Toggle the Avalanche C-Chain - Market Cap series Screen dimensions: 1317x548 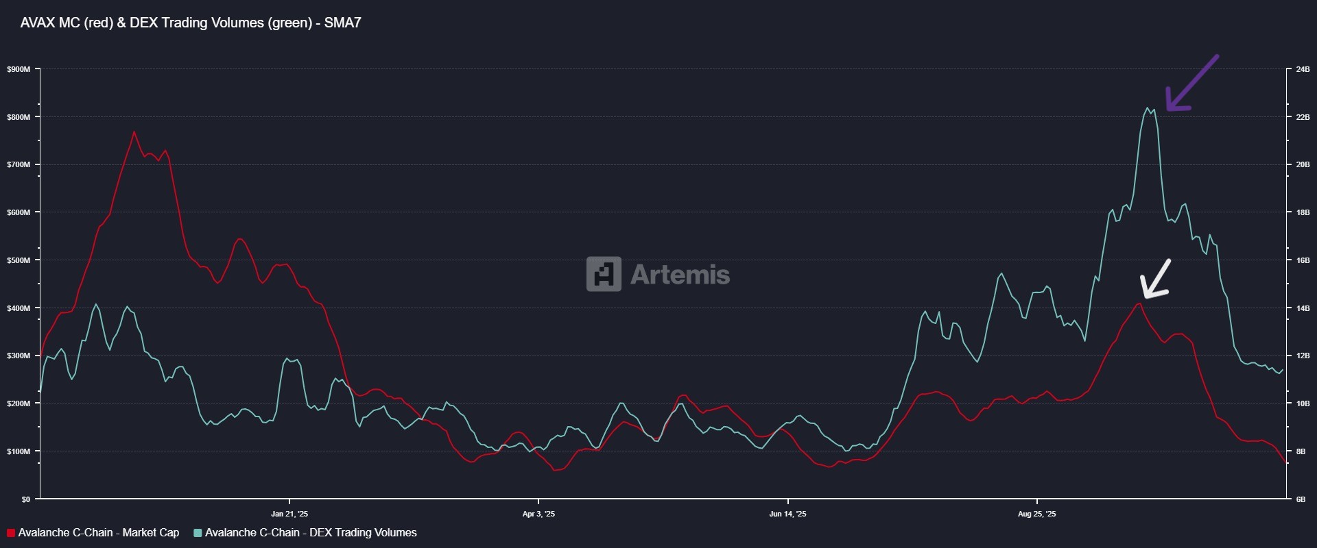coord(98,533)
